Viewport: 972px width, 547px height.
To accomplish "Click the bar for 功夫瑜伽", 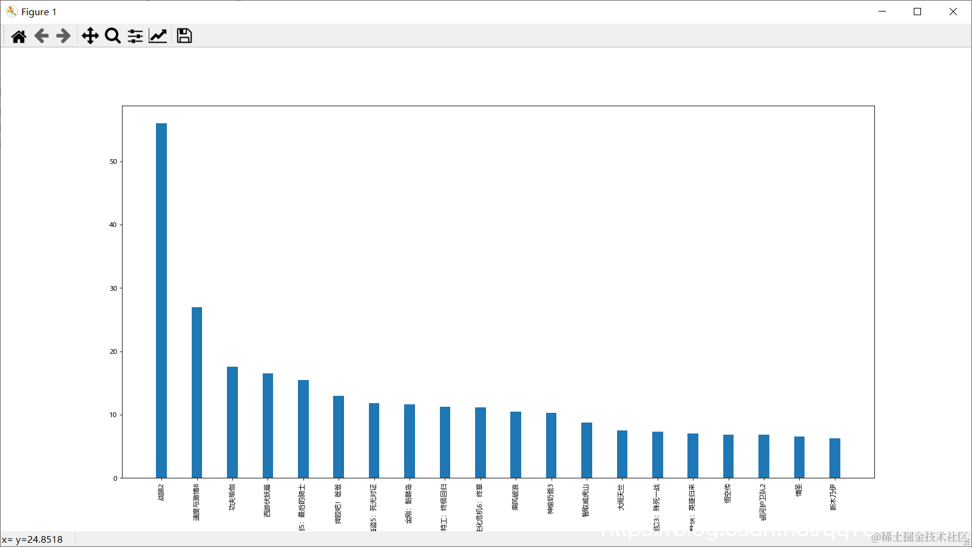I will [232, 423].
